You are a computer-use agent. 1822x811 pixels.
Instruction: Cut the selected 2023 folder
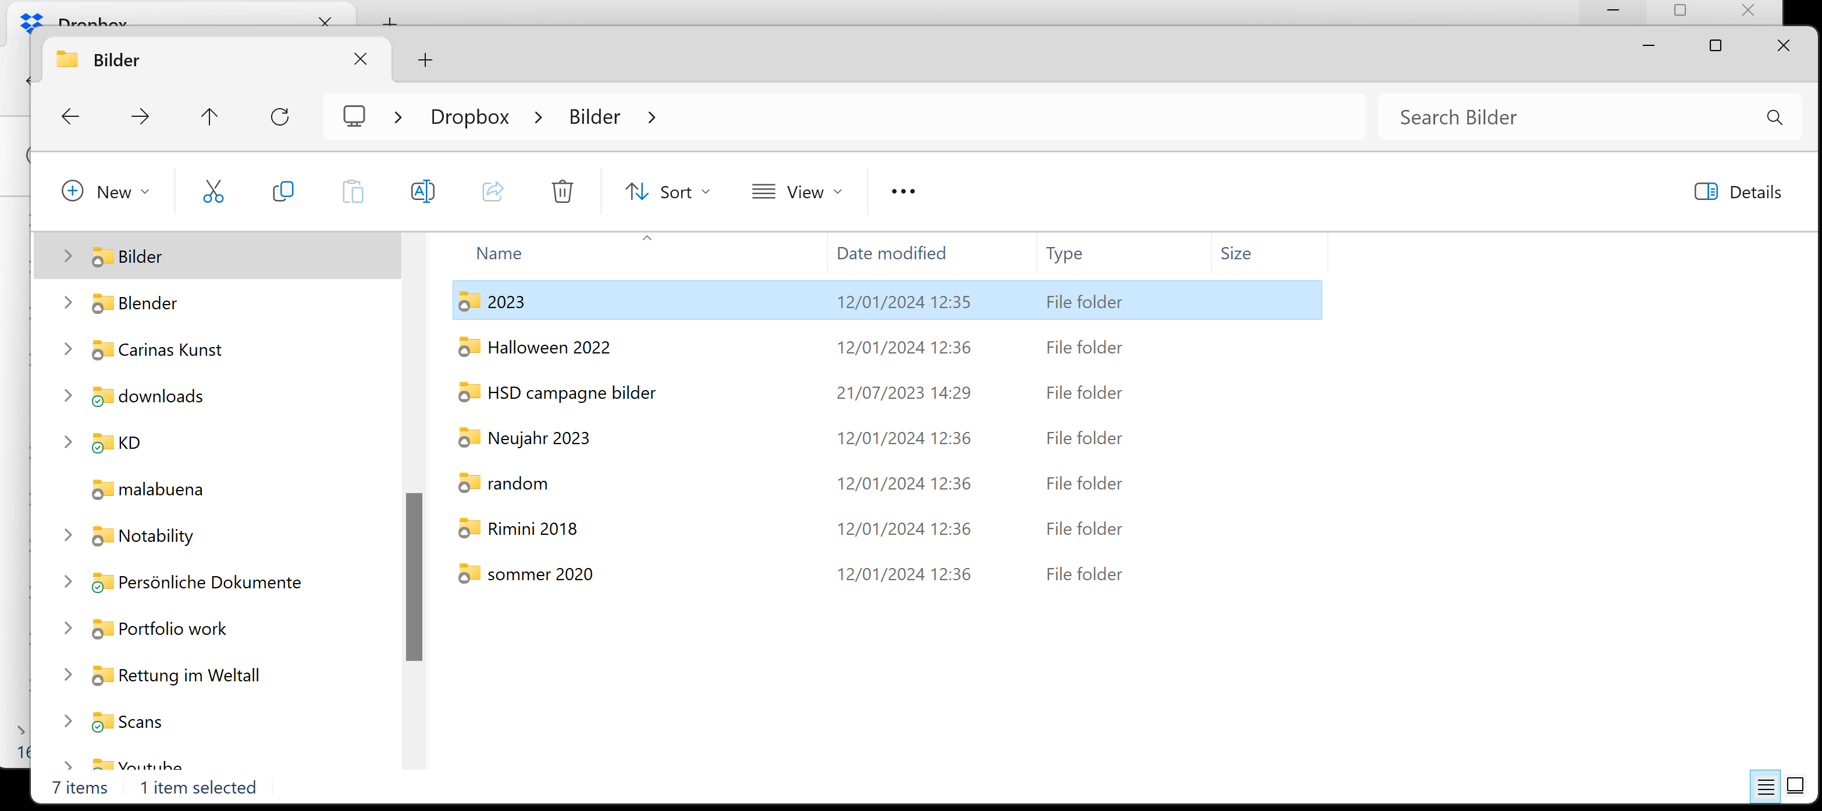(x=213, y=191)
